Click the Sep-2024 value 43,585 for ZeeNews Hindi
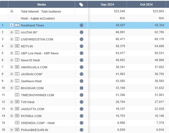Viewport: 169px width, 133px height. click(120, 81)
